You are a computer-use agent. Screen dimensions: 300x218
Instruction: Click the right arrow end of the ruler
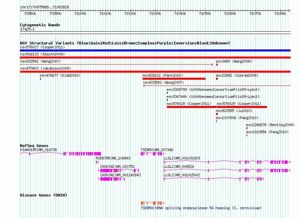(290, 11)
